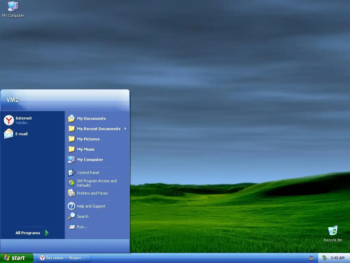Open E-mail from the Start menu
Viewport: 350px width, 263px height.
coord(32,134)
